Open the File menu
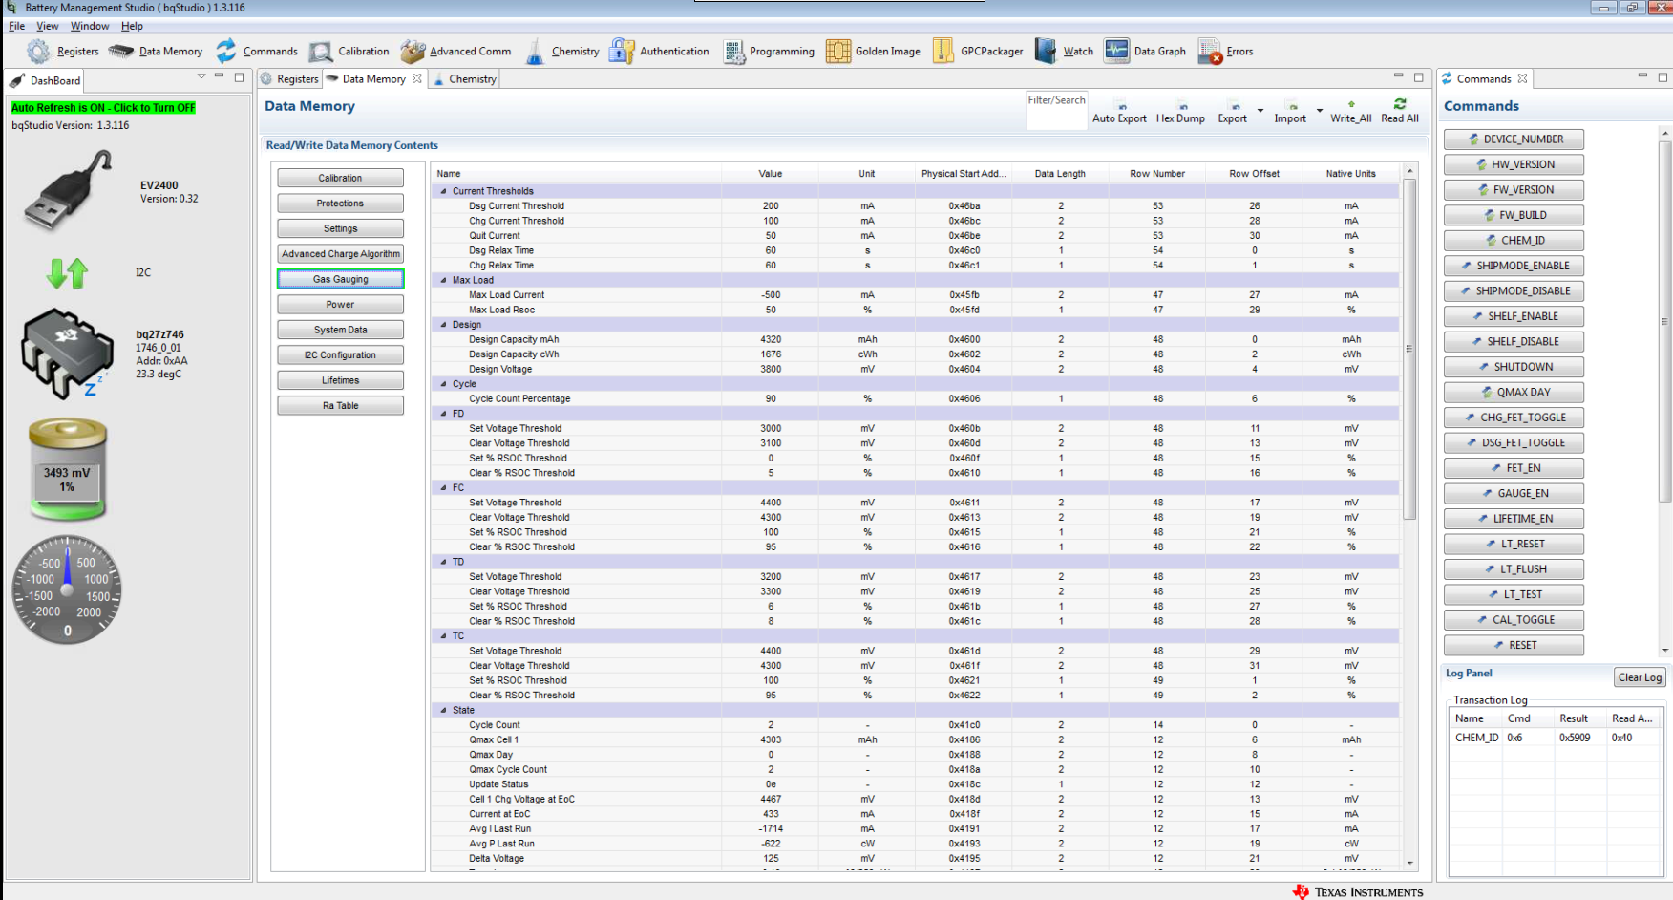 16,26
